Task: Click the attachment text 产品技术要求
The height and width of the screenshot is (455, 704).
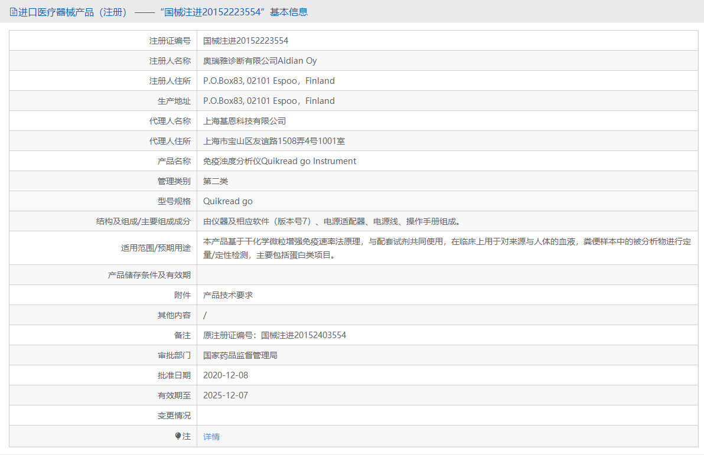Action: coord(228,294)
